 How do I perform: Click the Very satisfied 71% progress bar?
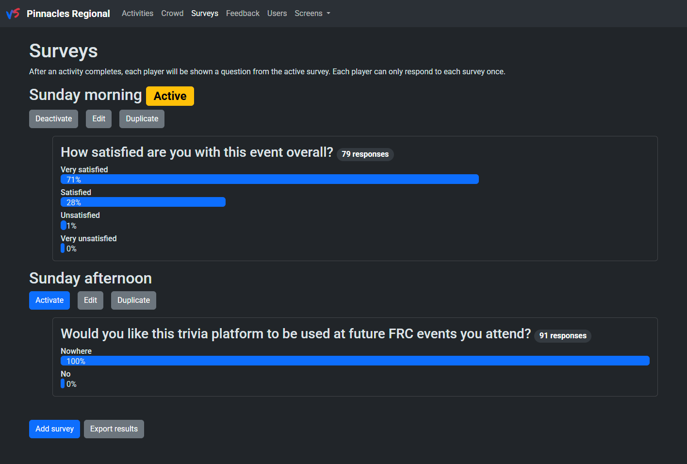click(x=270, y=180)
